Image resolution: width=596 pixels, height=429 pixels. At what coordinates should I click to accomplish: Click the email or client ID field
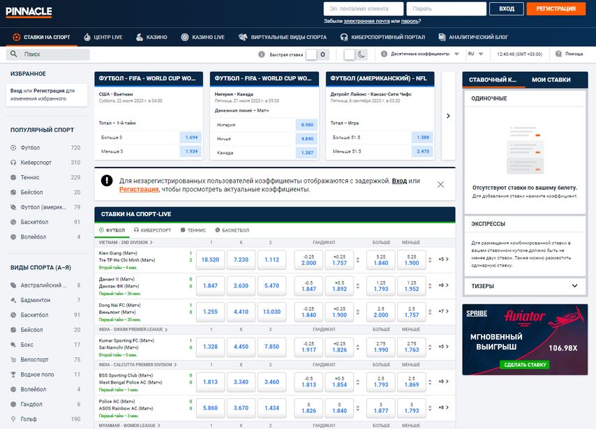[x=364, y=9]
